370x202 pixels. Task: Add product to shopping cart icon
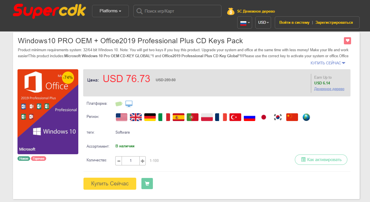[147, 184]
